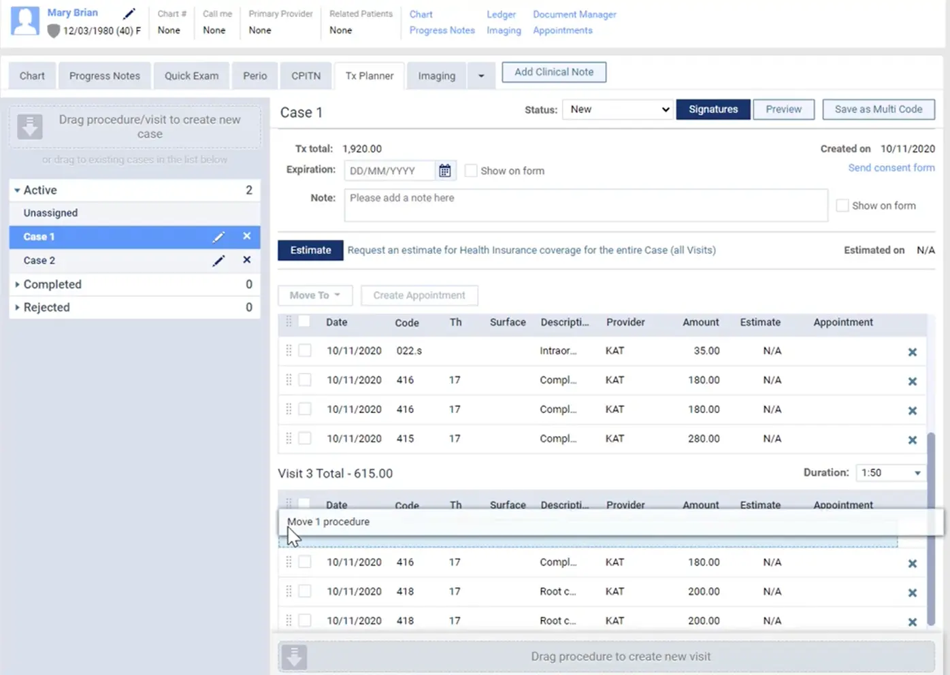Remove the 022.s procedure row
The width and height of the screenshot is (950, 675).
click(x=913, y=352)
